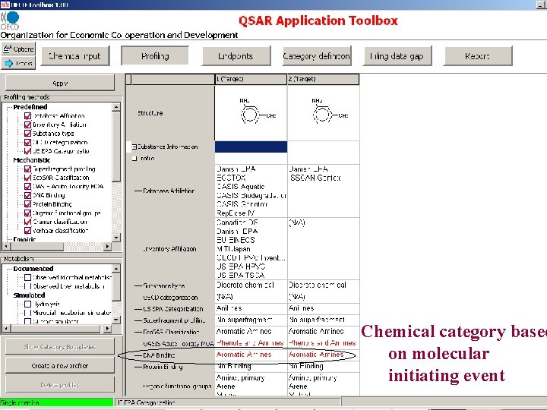The width and height of the screenshot is (547, 410).
Task: Toggle Verhaar classification checkbox
Action: tap(27, 231)
